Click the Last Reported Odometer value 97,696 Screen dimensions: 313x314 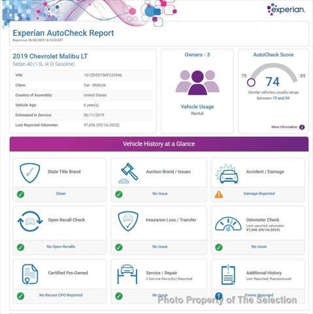pyautogui.click(x=101, y=125)
